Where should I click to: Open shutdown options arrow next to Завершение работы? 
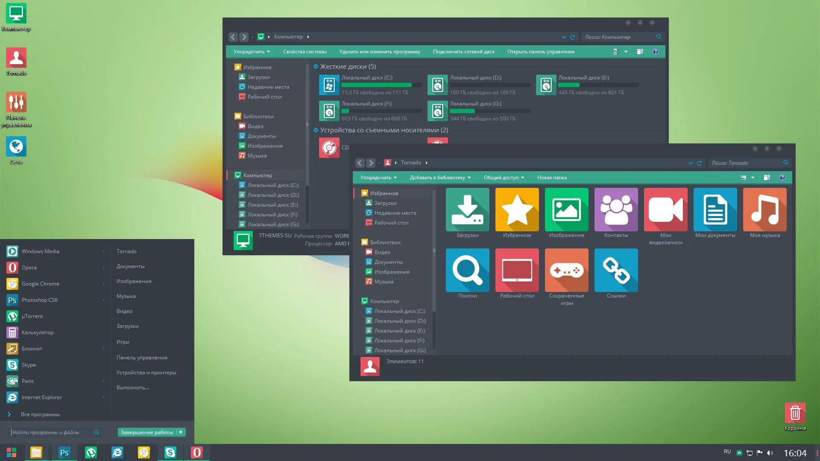tap(181, 432)
